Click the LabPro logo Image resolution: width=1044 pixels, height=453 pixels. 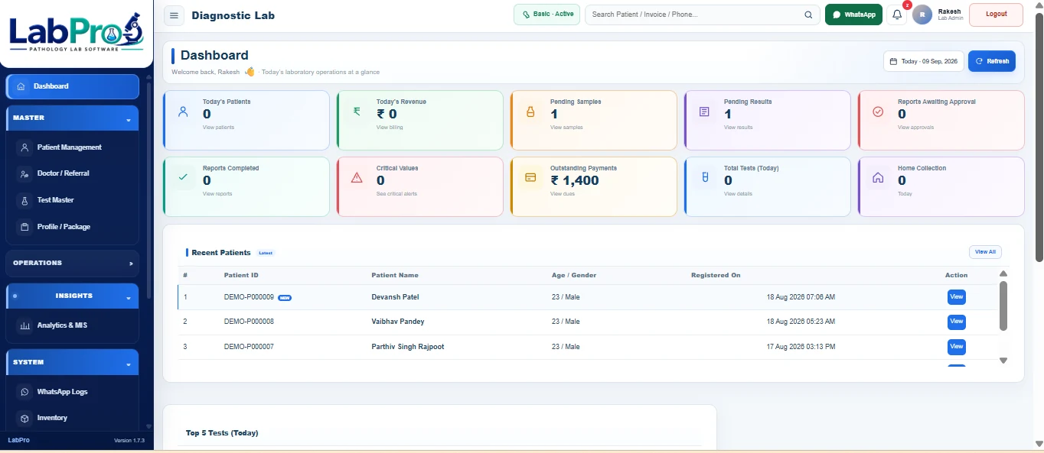76,31
